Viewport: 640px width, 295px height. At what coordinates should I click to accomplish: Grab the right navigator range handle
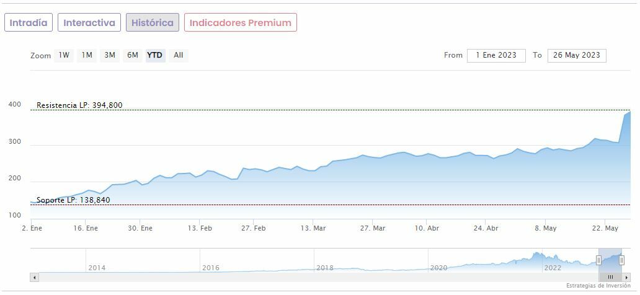[621, 260]
